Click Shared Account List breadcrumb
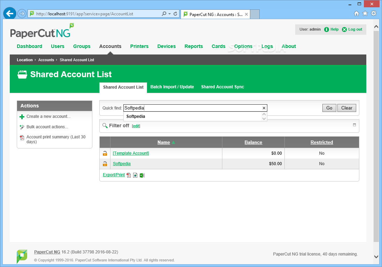 (77, 60)
